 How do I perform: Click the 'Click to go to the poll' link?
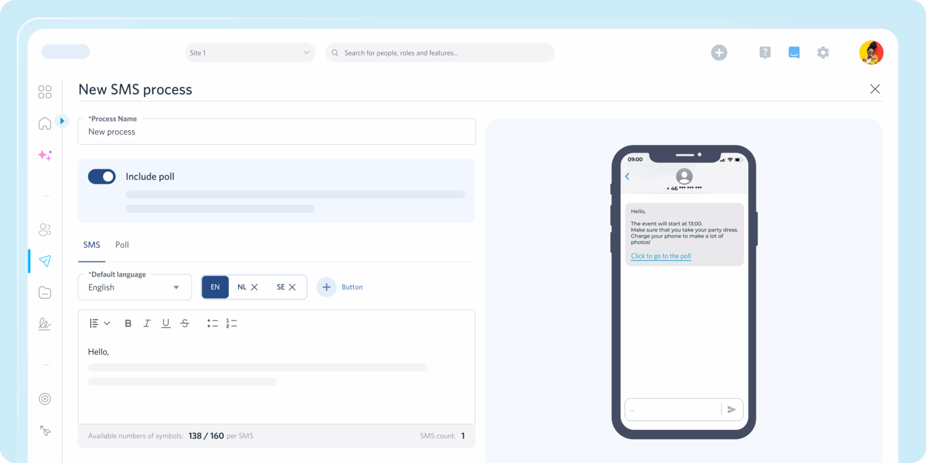pos(661,256)
